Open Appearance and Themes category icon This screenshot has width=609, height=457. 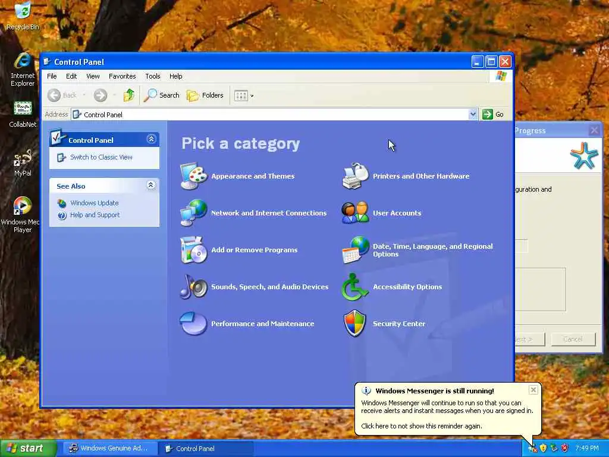point(193,176)
